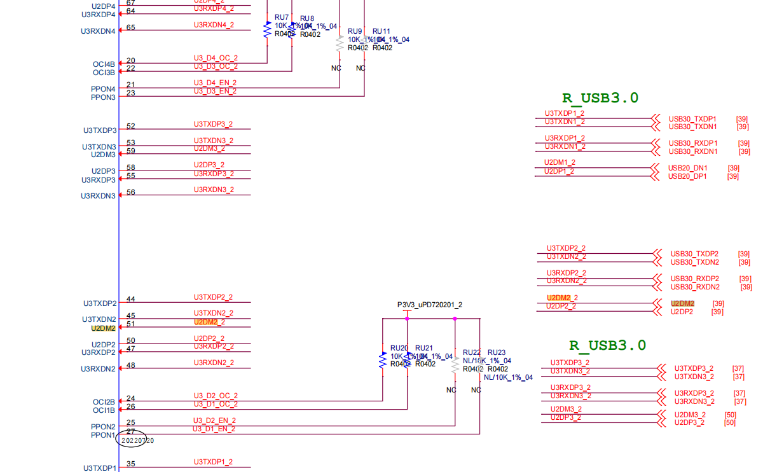Select the RU22 resistor marked NL

click(455, 363)
